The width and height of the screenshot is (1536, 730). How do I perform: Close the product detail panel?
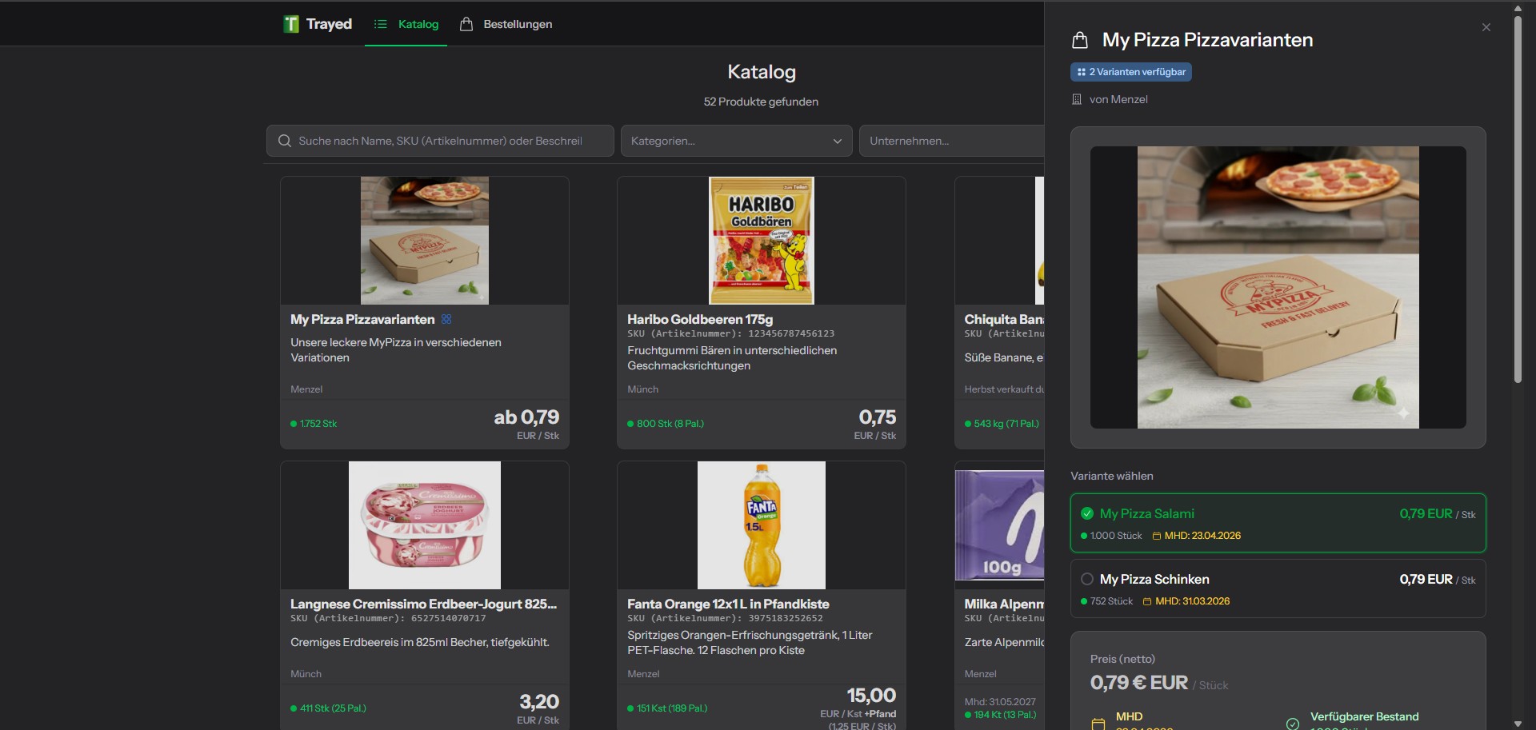coord(1486,26)
